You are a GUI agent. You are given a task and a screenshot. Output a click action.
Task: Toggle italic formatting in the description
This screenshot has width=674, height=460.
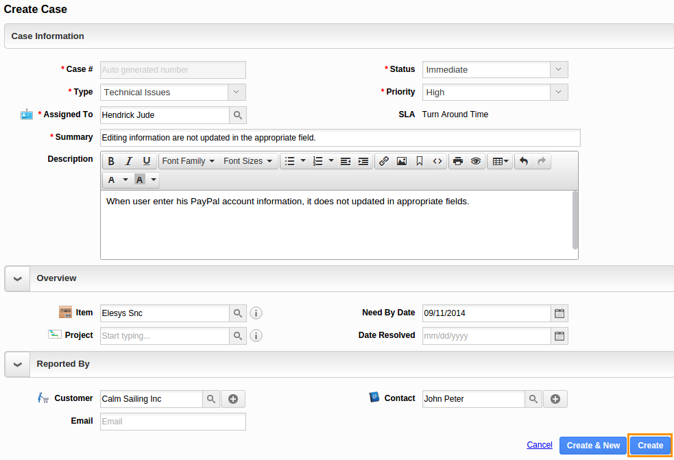[x=128, y=160]
